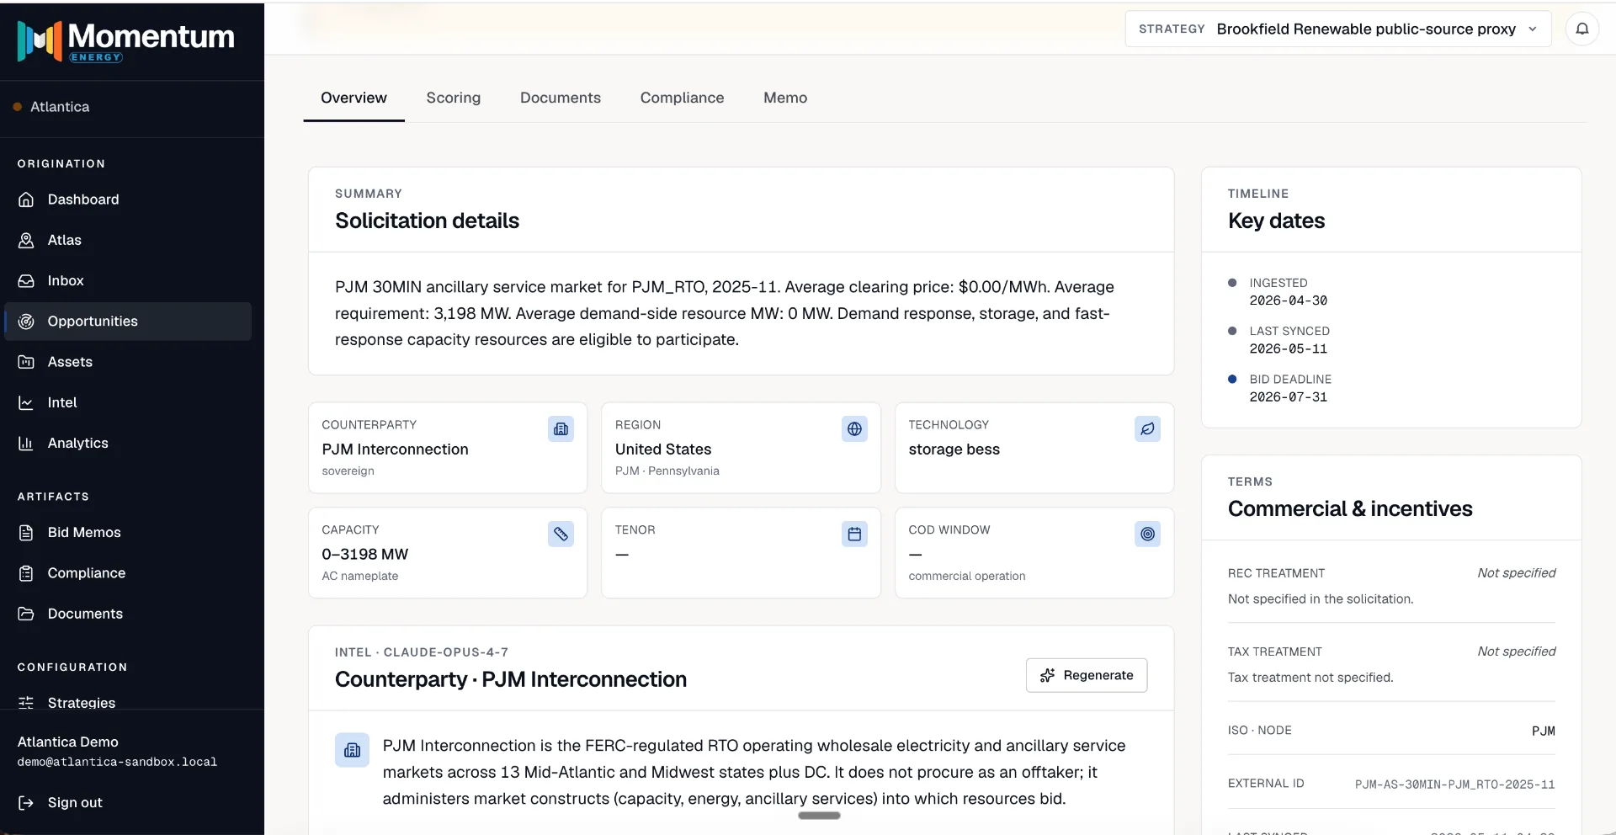1616x835 pixels.
Task: Open Atlas in the sidebar
Action: [128, 241]
